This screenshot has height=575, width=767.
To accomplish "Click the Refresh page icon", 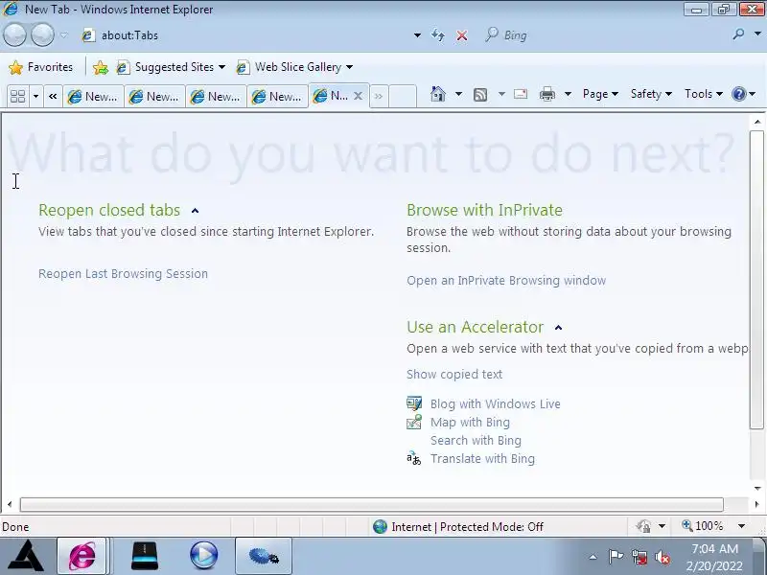I will pyautogui.click(x=438, y=35).
